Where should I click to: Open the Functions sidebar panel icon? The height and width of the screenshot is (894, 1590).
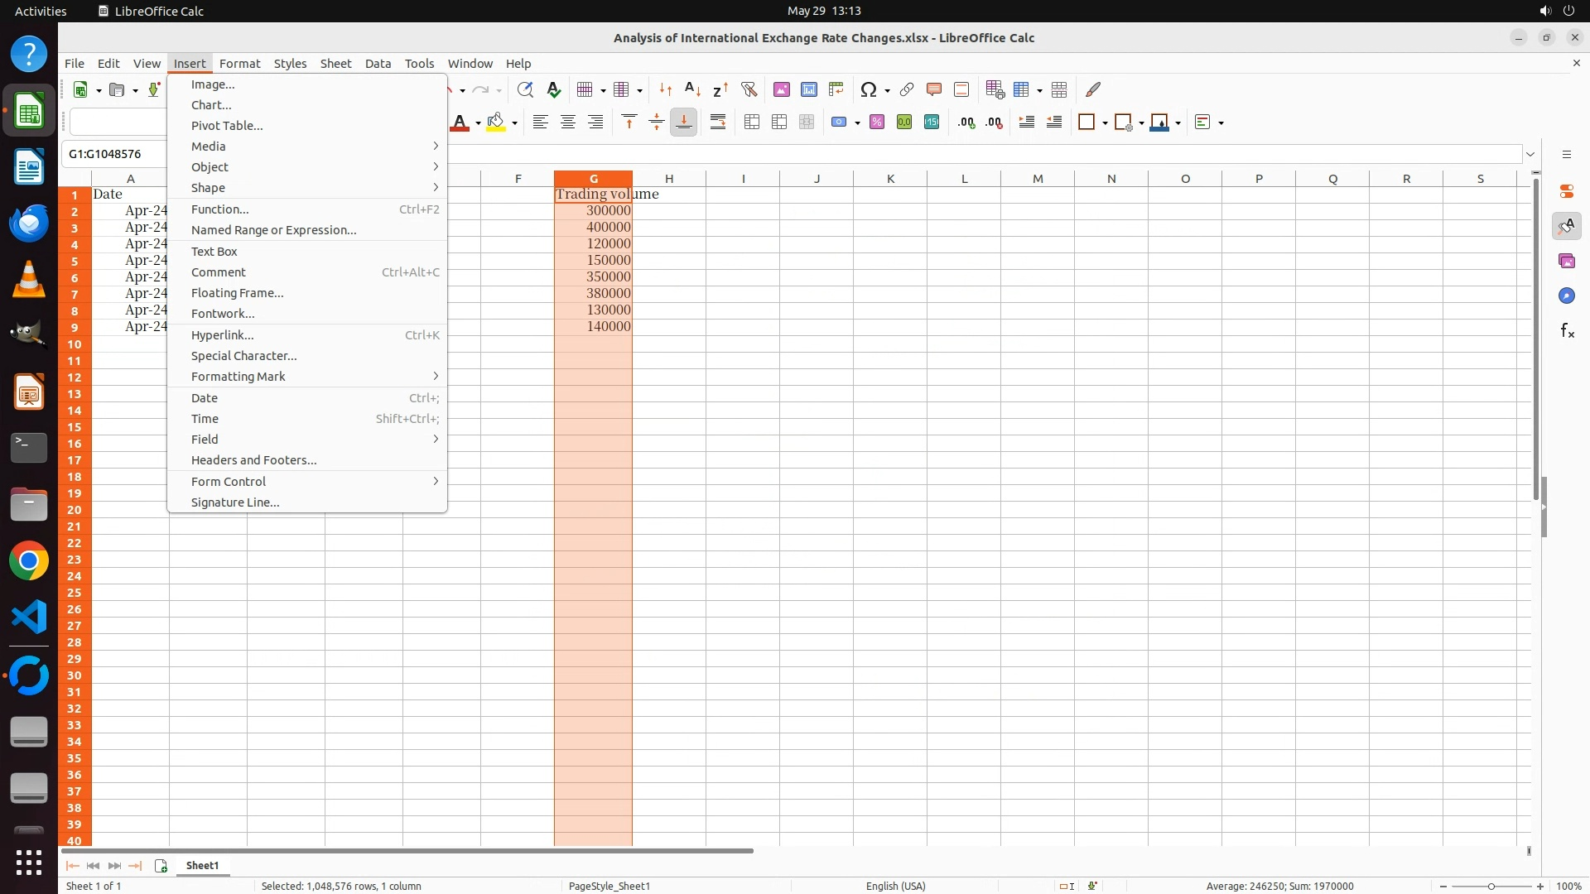[1567, 331]
